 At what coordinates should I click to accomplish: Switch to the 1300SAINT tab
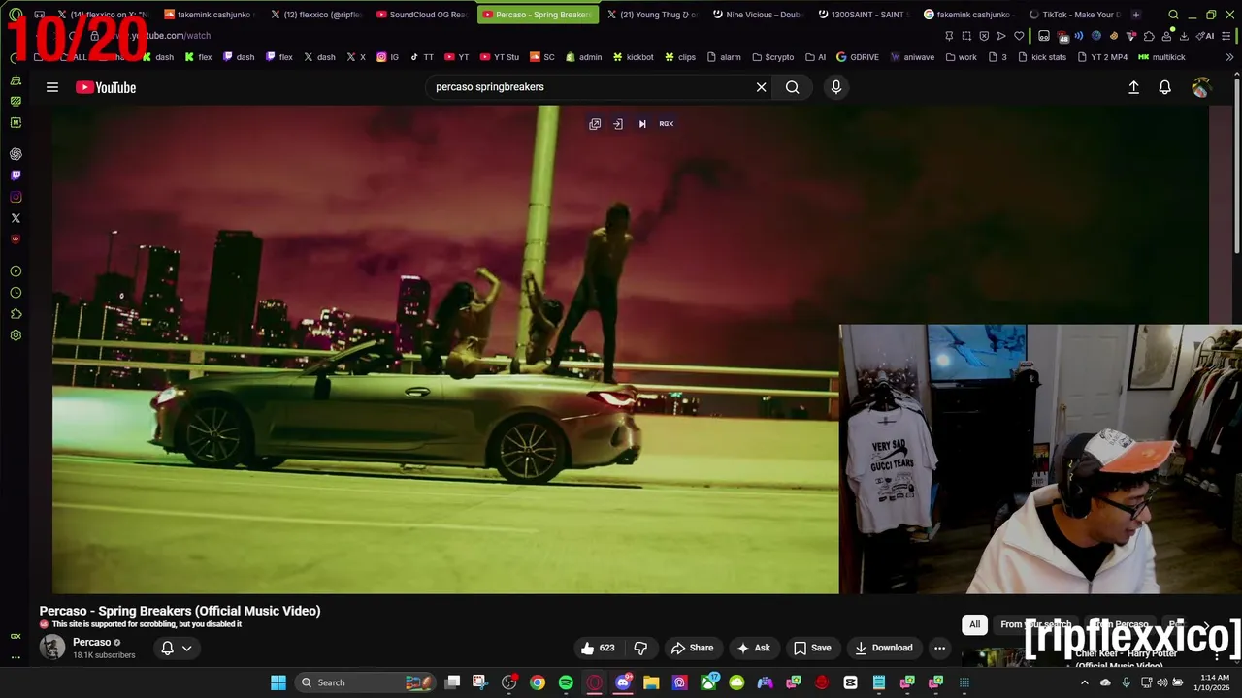pyautogui.click(x=863, y=15)
